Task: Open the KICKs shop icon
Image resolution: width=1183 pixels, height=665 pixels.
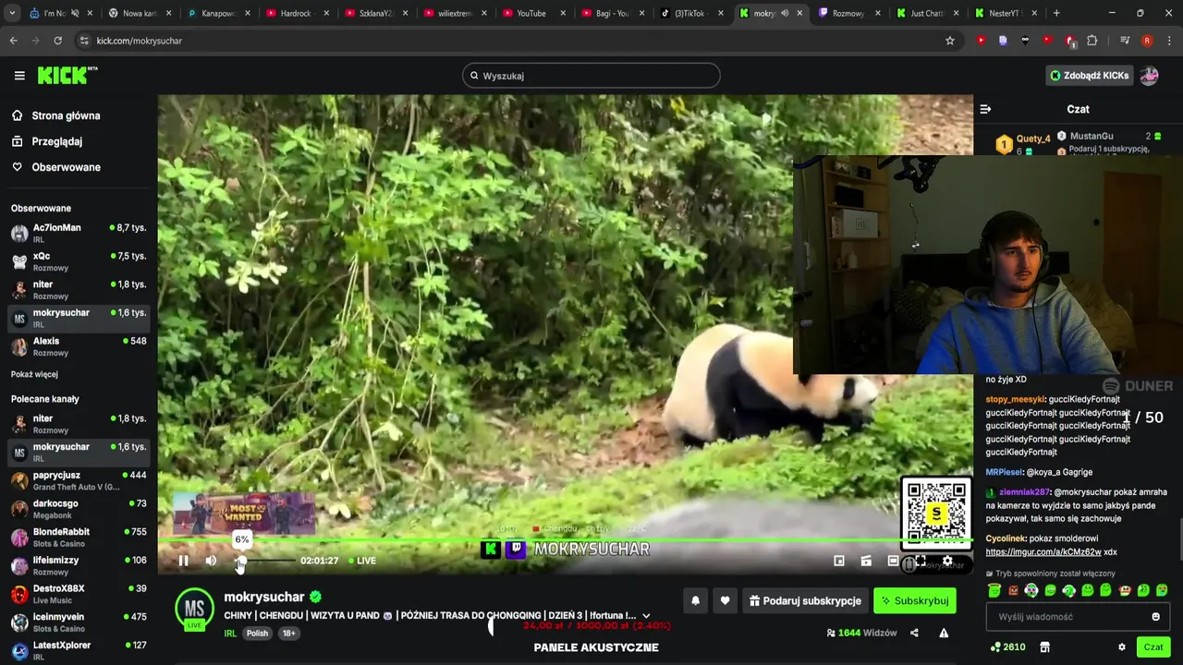Action: 1045,647
